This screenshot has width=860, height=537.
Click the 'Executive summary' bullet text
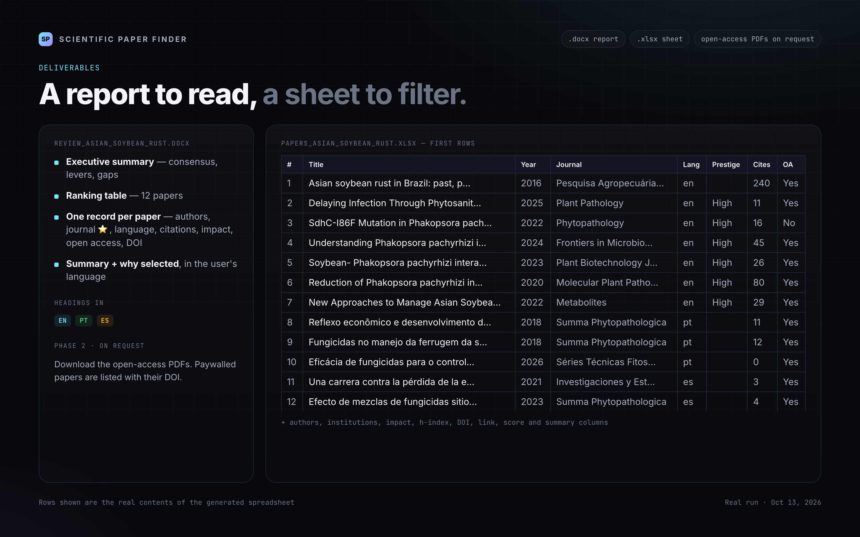tap(110, 162)
